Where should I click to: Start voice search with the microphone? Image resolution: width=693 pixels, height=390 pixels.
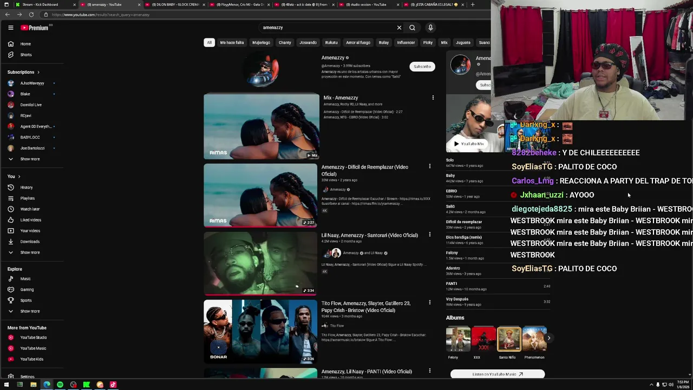pos(430,28)
